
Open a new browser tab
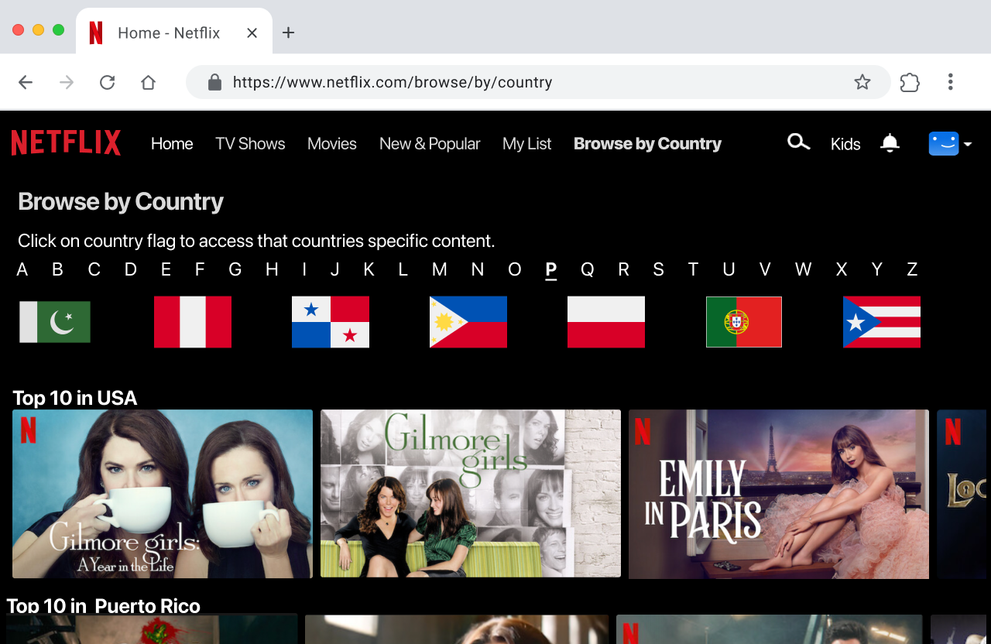pyautogui.click(x=288, y=33)
